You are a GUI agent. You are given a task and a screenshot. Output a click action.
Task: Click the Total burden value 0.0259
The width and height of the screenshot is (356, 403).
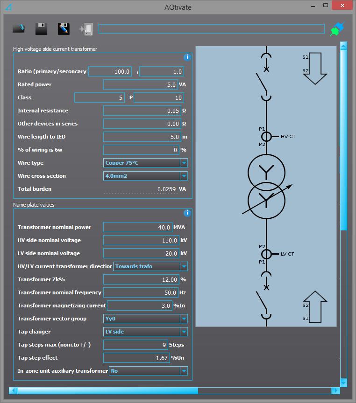click(x=166, y=189)
